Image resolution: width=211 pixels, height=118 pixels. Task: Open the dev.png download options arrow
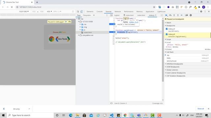click(x=29, y=109)
